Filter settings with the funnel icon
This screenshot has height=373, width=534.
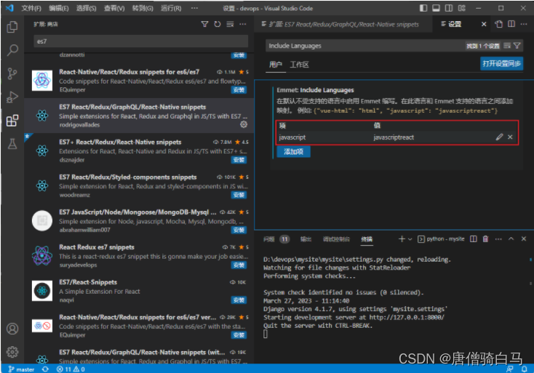coord(517,46)
